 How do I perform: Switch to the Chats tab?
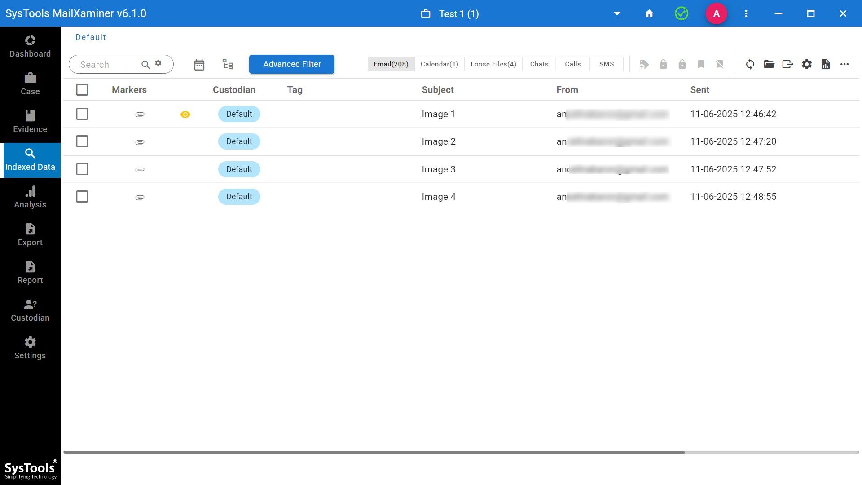coord(539,64)
